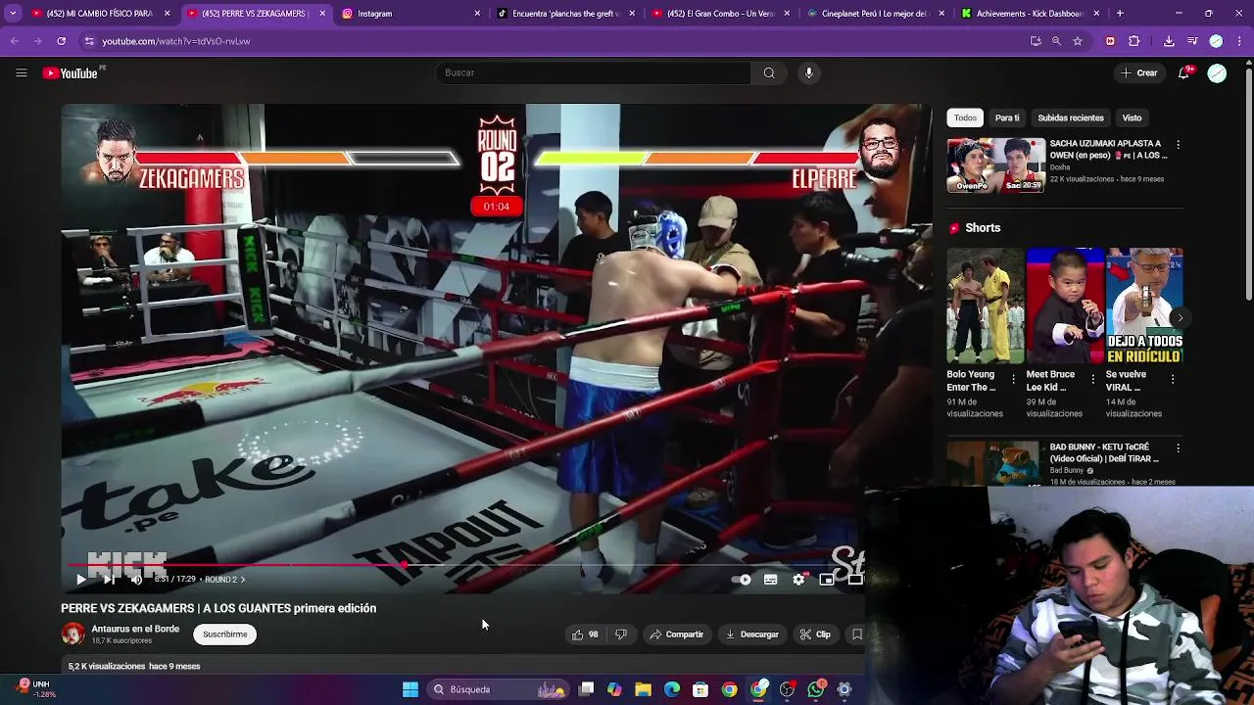The width and height of the screenshot is (1254, 705).
Task: Open WhatsApp from the taskbar
Action: click(816, 689)
